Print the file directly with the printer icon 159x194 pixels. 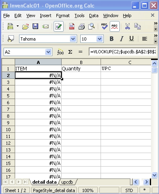tap(81, 26)
